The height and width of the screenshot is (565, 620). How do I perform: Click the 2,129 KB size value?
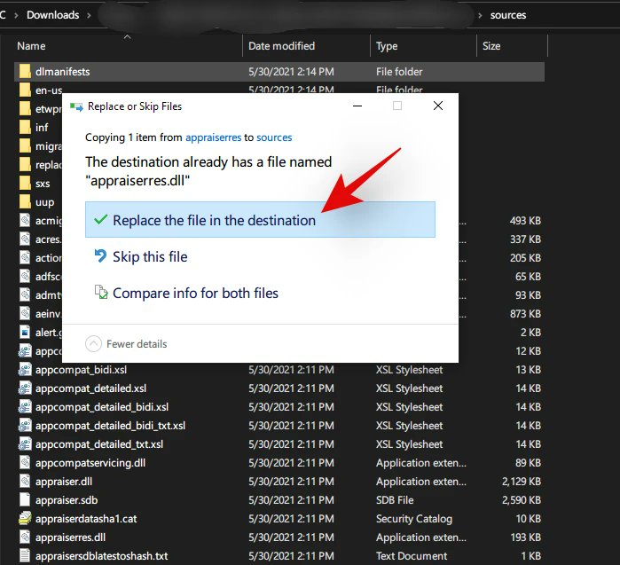(522, 481)
